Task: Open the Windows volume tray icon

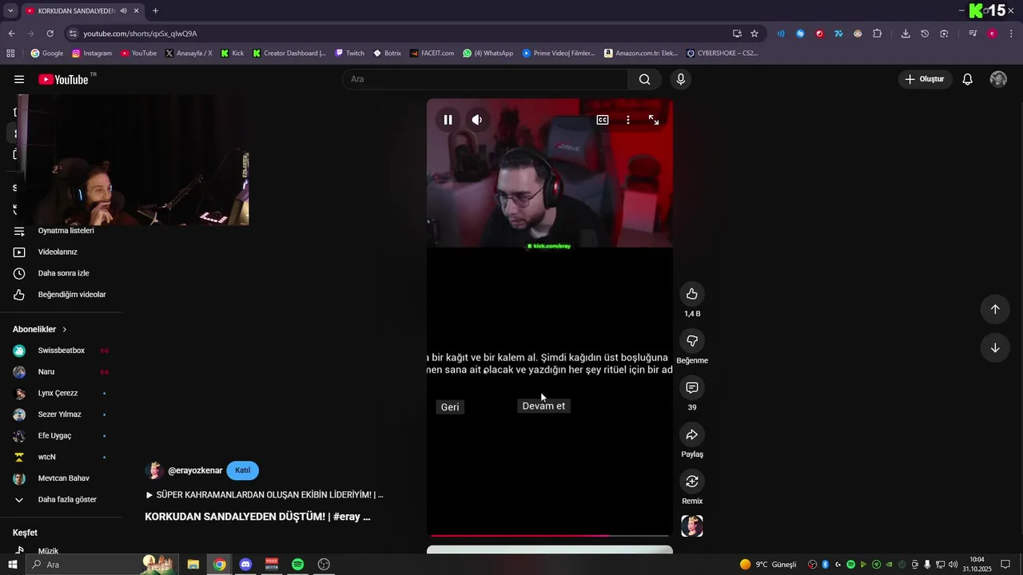Action: tap(953, 565)
